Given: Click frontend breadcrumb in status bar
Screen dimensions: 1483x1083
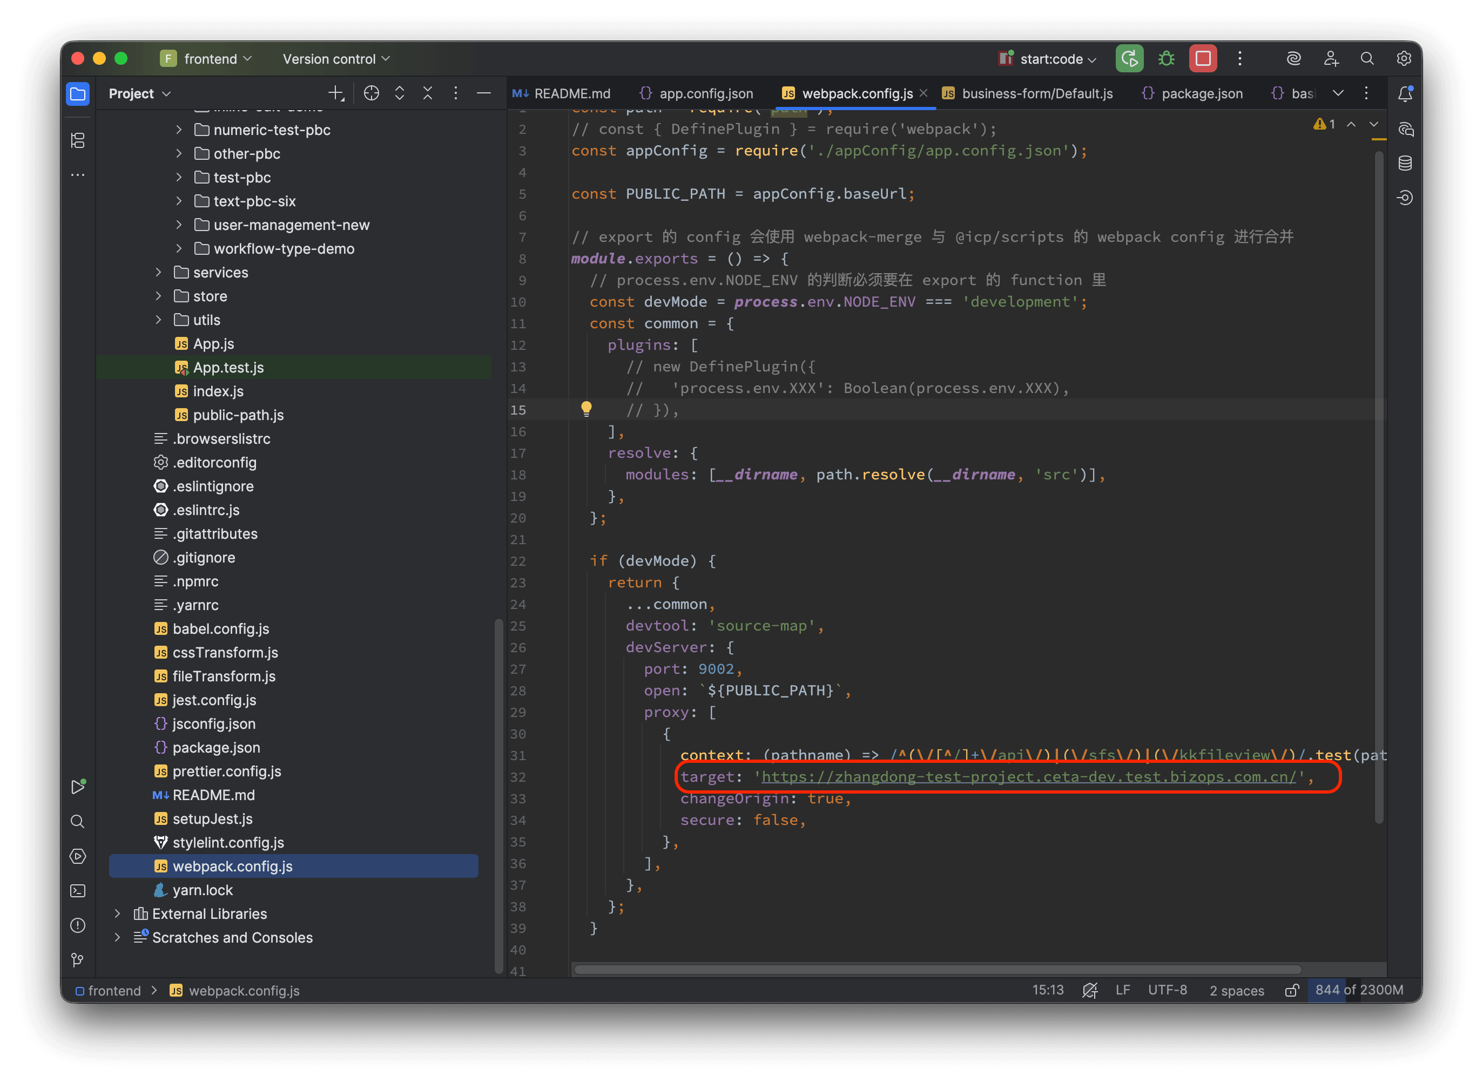Looking at the screenshot, I should coord(108,991).
